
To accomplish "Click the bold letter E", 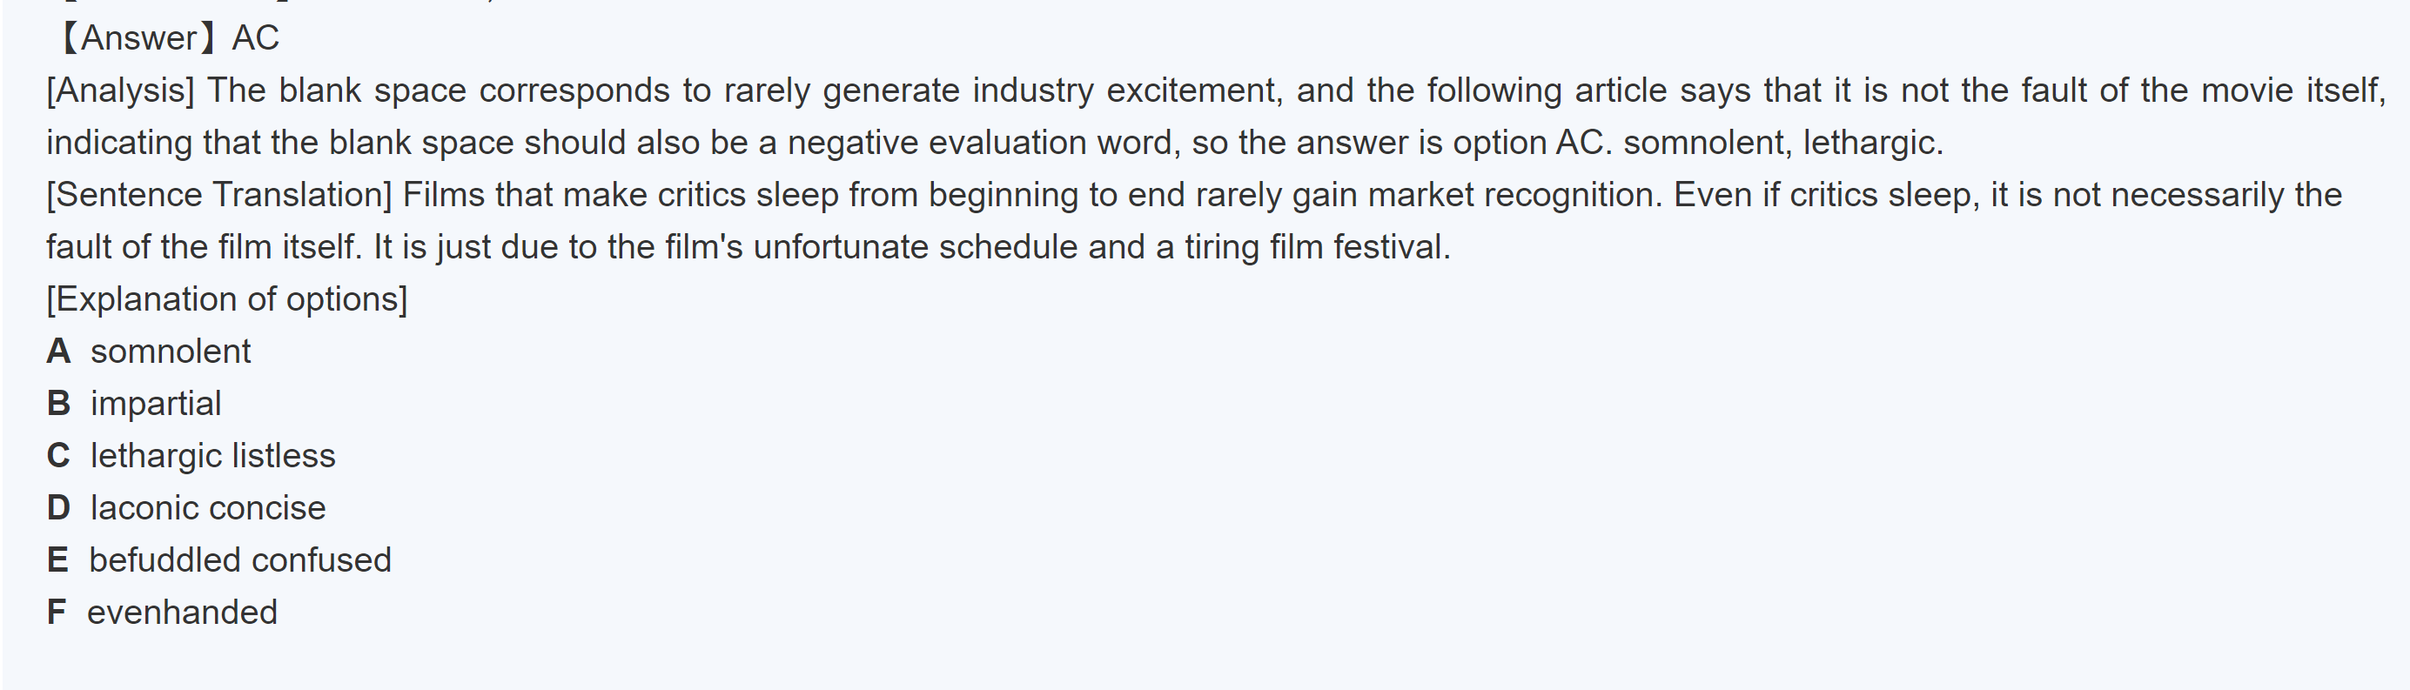I will point(57,560).
